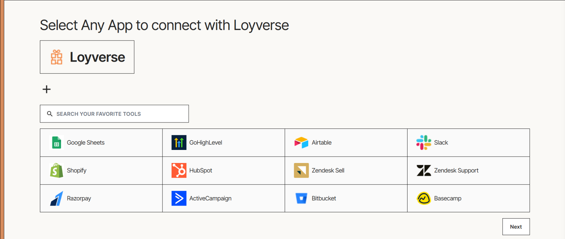Select the Zendesk Support logo icon
The image size is (565, 239).
point(423,170)
